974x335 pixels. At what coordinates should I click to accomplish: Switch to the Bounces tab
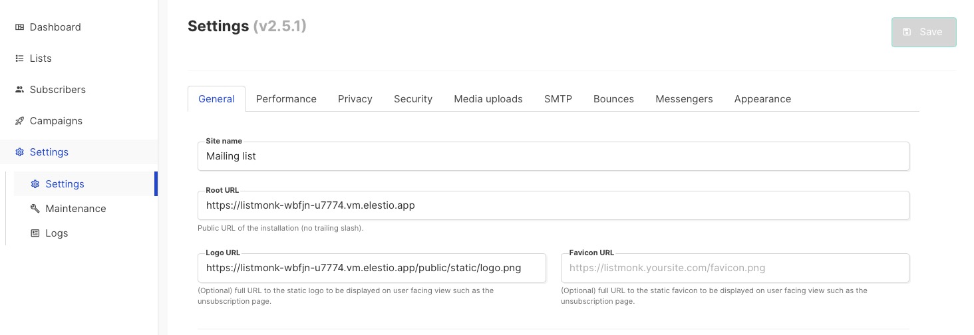(x=613, y=99)
